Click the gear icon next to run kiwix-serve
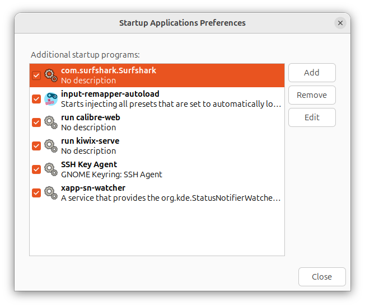 pos(51,146)
